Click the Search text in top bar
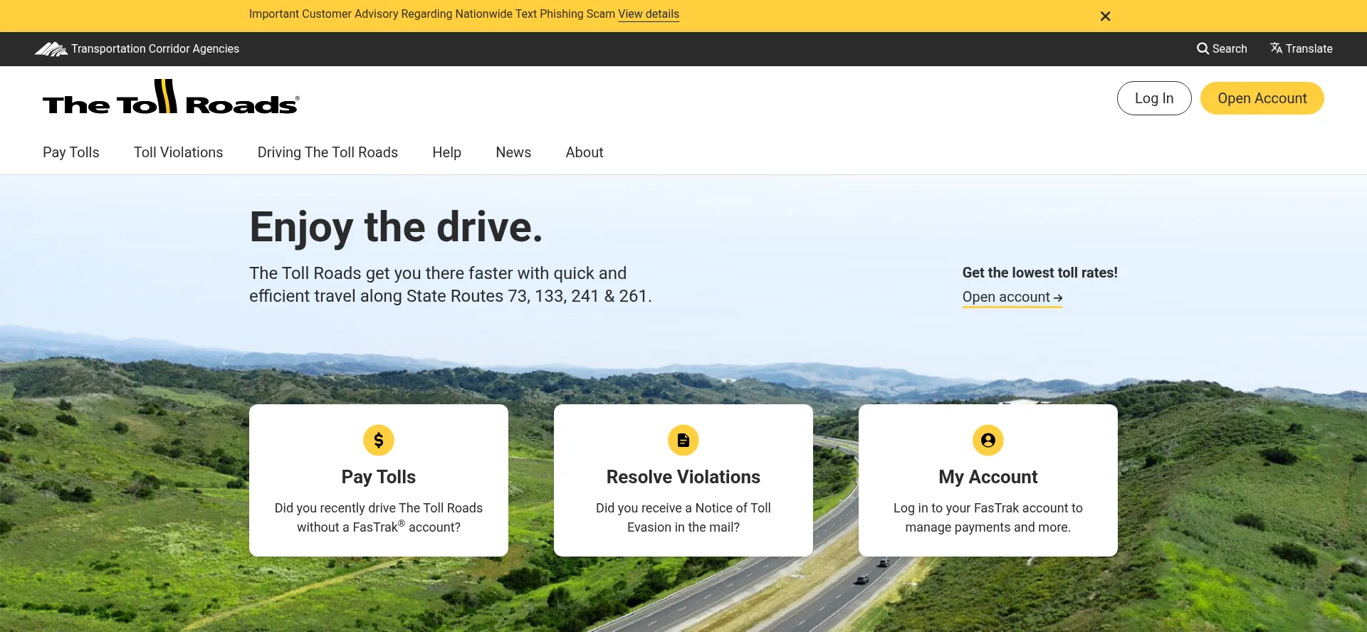The width and height of the screenshot is (1367, 632). [x=1230, y=48]
